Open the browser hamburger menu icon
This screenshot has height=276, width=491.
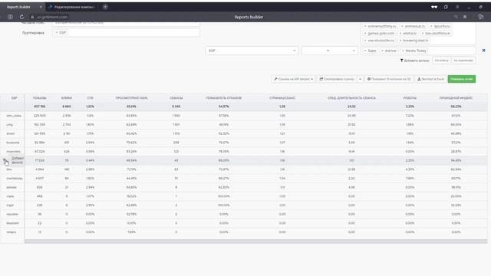tap(457, 7)
